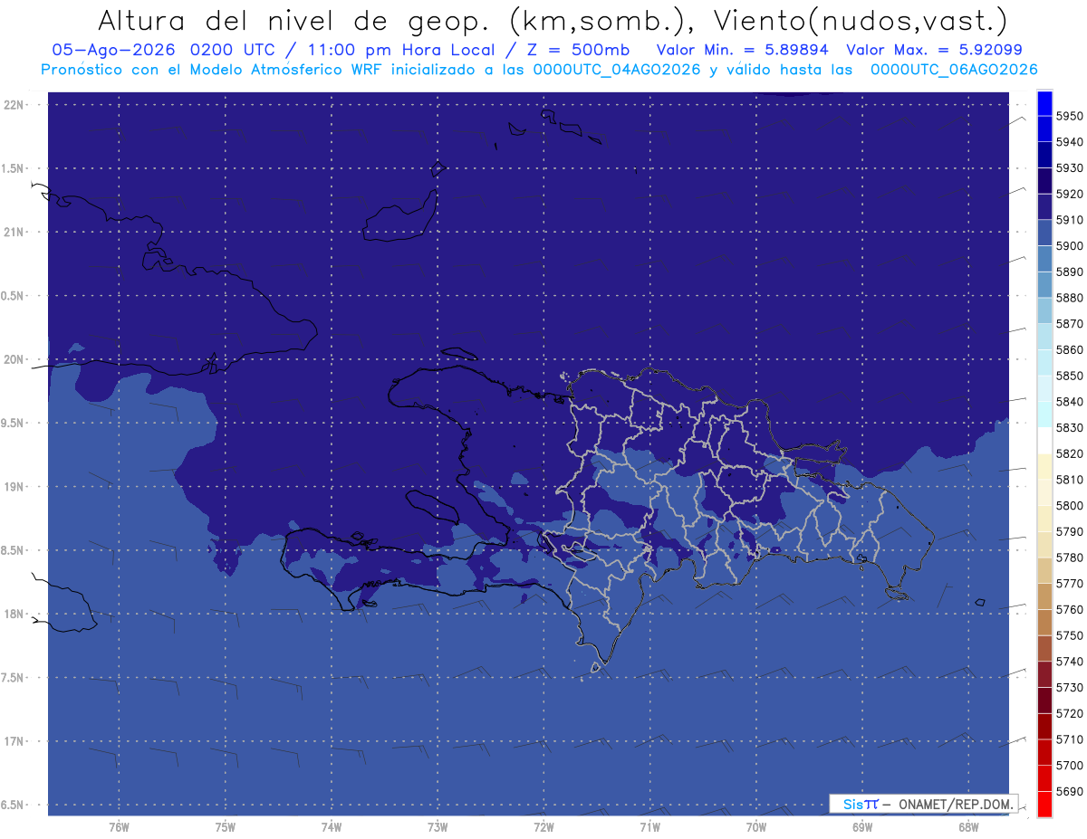Click the 'SisTT' logo text
Image resolution: width=1087 pixels, height=839 pixels.
[861, 804]
